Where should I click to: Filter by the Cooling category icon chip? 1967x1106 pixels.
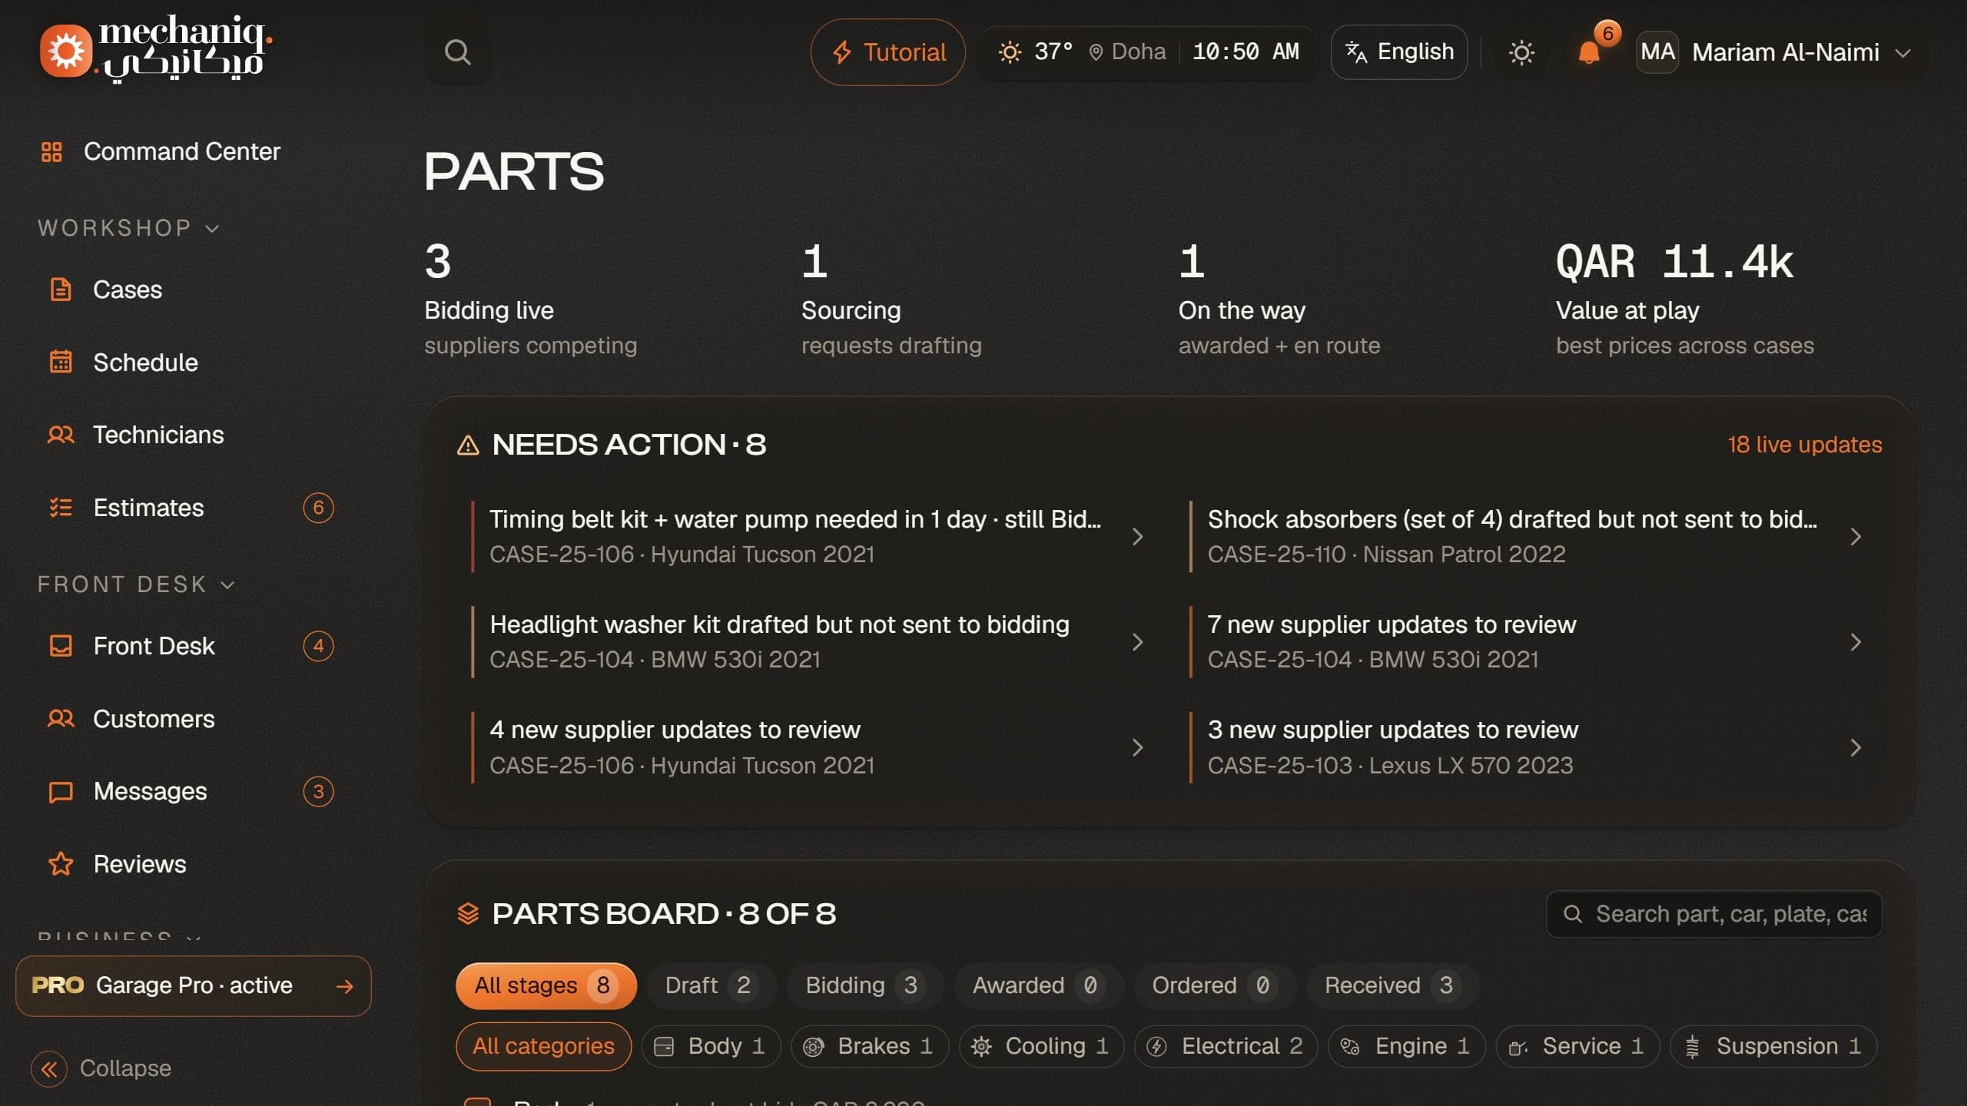tap(1041, 1046)
